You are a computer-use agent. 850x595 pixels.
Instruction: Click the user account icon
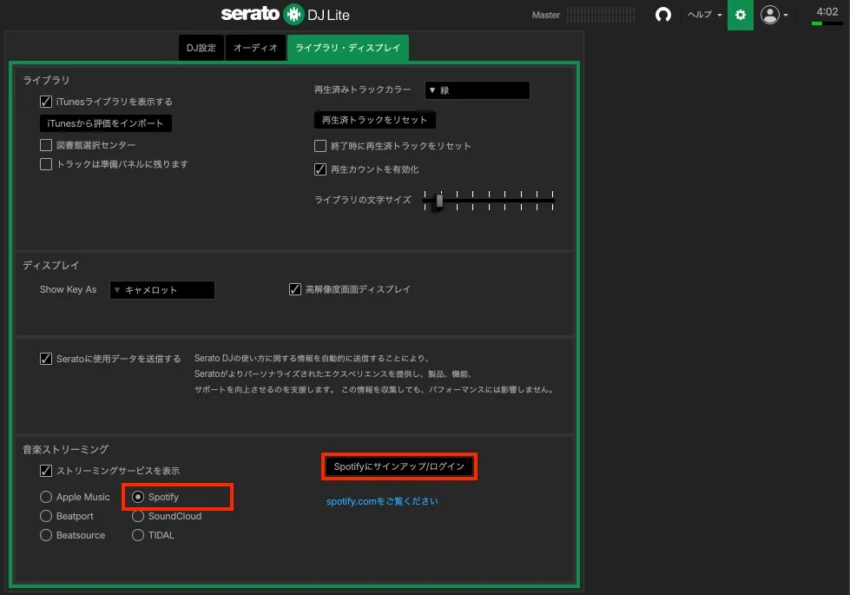[769, 15]
